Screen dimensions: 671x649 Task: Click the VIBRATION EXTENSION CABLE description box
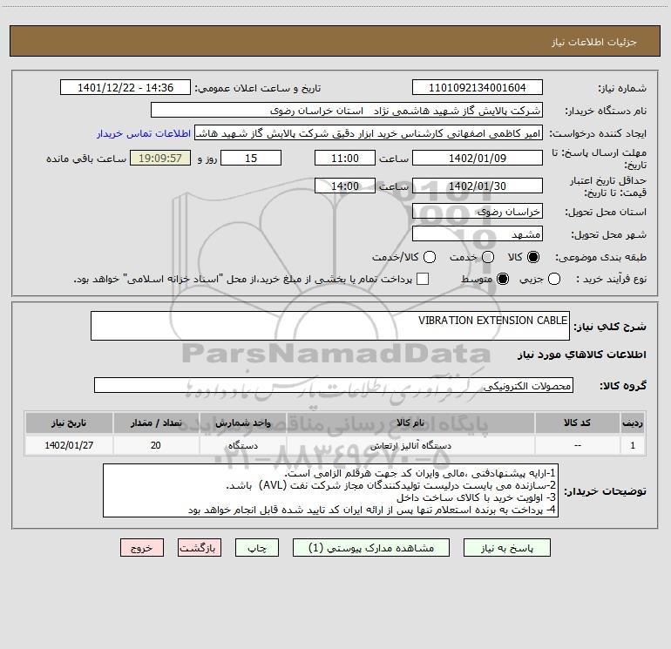pyautogui.click(x=330, y=326)
